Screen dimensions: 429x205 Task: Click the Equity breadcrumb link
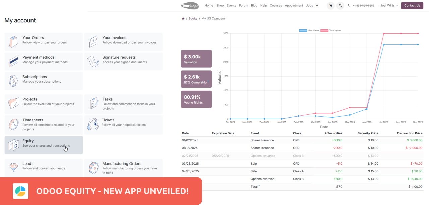193,19
